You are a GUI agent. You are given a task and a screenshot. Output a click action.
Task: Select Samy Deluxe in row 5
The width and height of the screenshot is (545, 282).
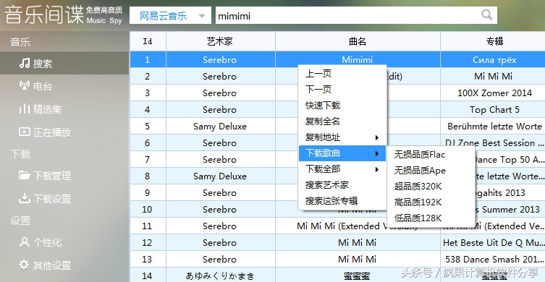pyautogui.click(x=220, y=127)
